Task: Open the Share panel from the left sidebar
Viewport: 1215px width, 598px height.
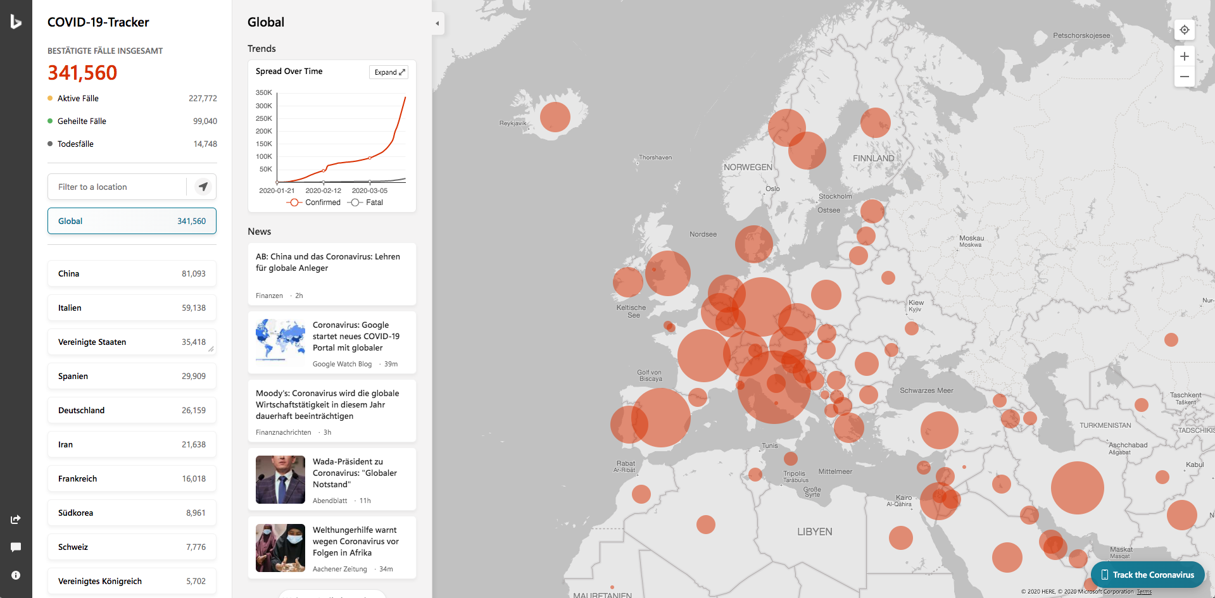Action: [x=16, y=519]
